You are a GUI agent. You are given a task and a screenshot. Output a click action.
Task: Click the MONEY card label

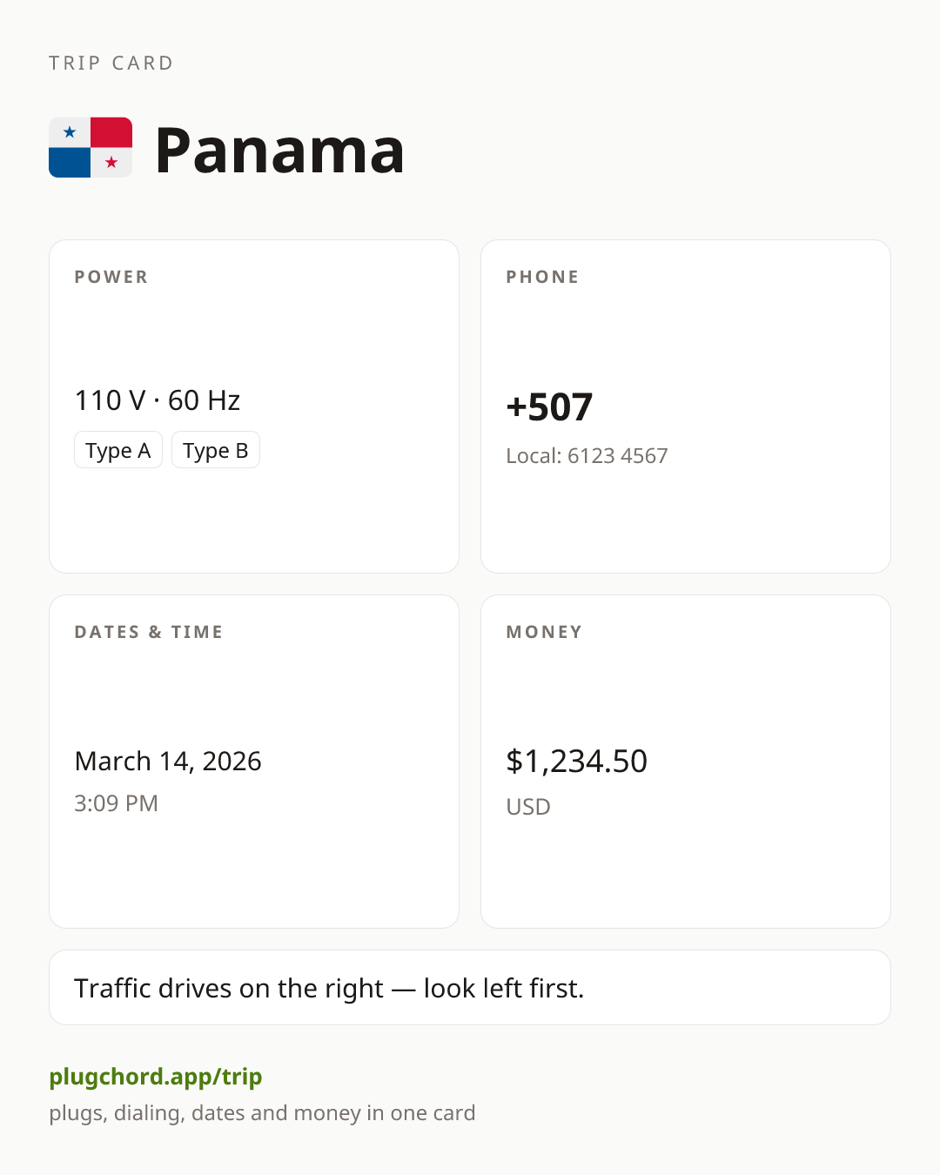(x=544, y=632)
